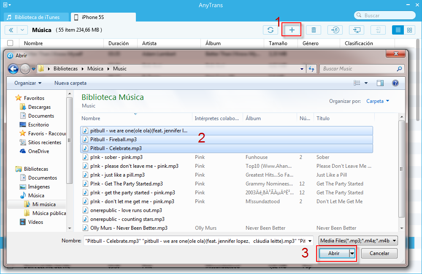
Task: Toggle the preview pane icon
Action: (x=380, y=83)
